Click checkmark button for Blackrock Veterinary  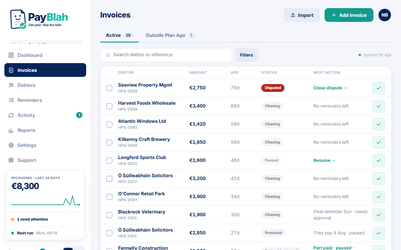pyautogui.click(x=379, y=215)
